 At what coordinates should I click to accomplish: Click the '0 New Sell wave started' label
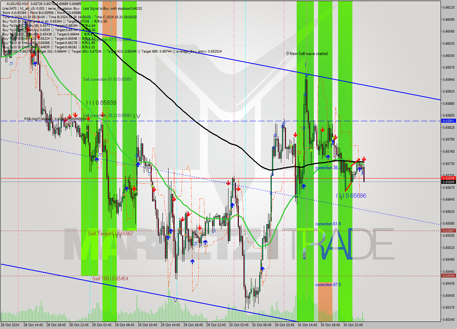(x=307, y=54)
